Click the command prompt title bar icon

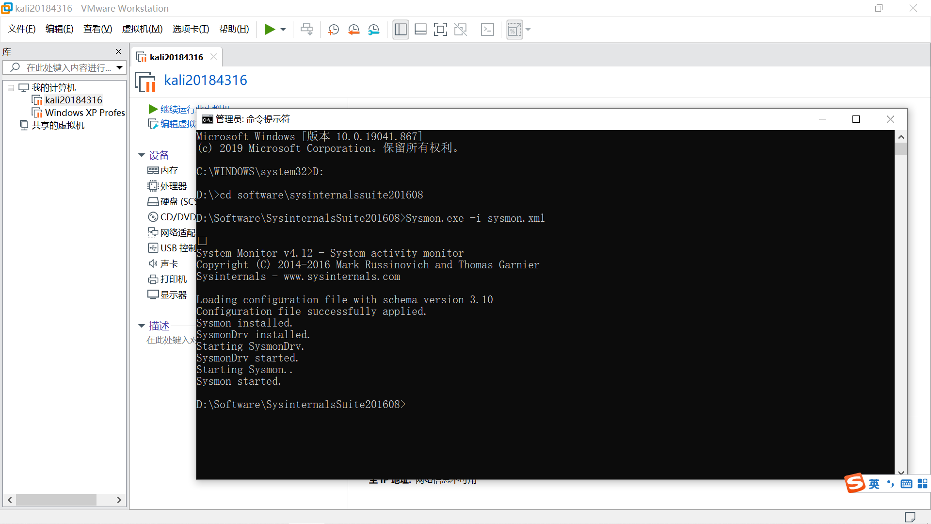point(208,119)
